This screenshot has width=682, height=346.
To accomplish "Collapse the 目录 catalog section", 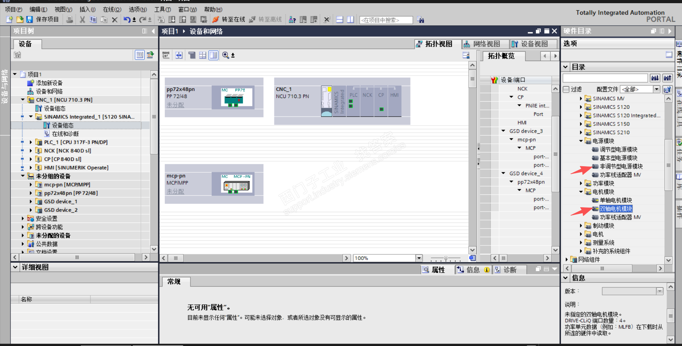I will click(x=566, y=67).
